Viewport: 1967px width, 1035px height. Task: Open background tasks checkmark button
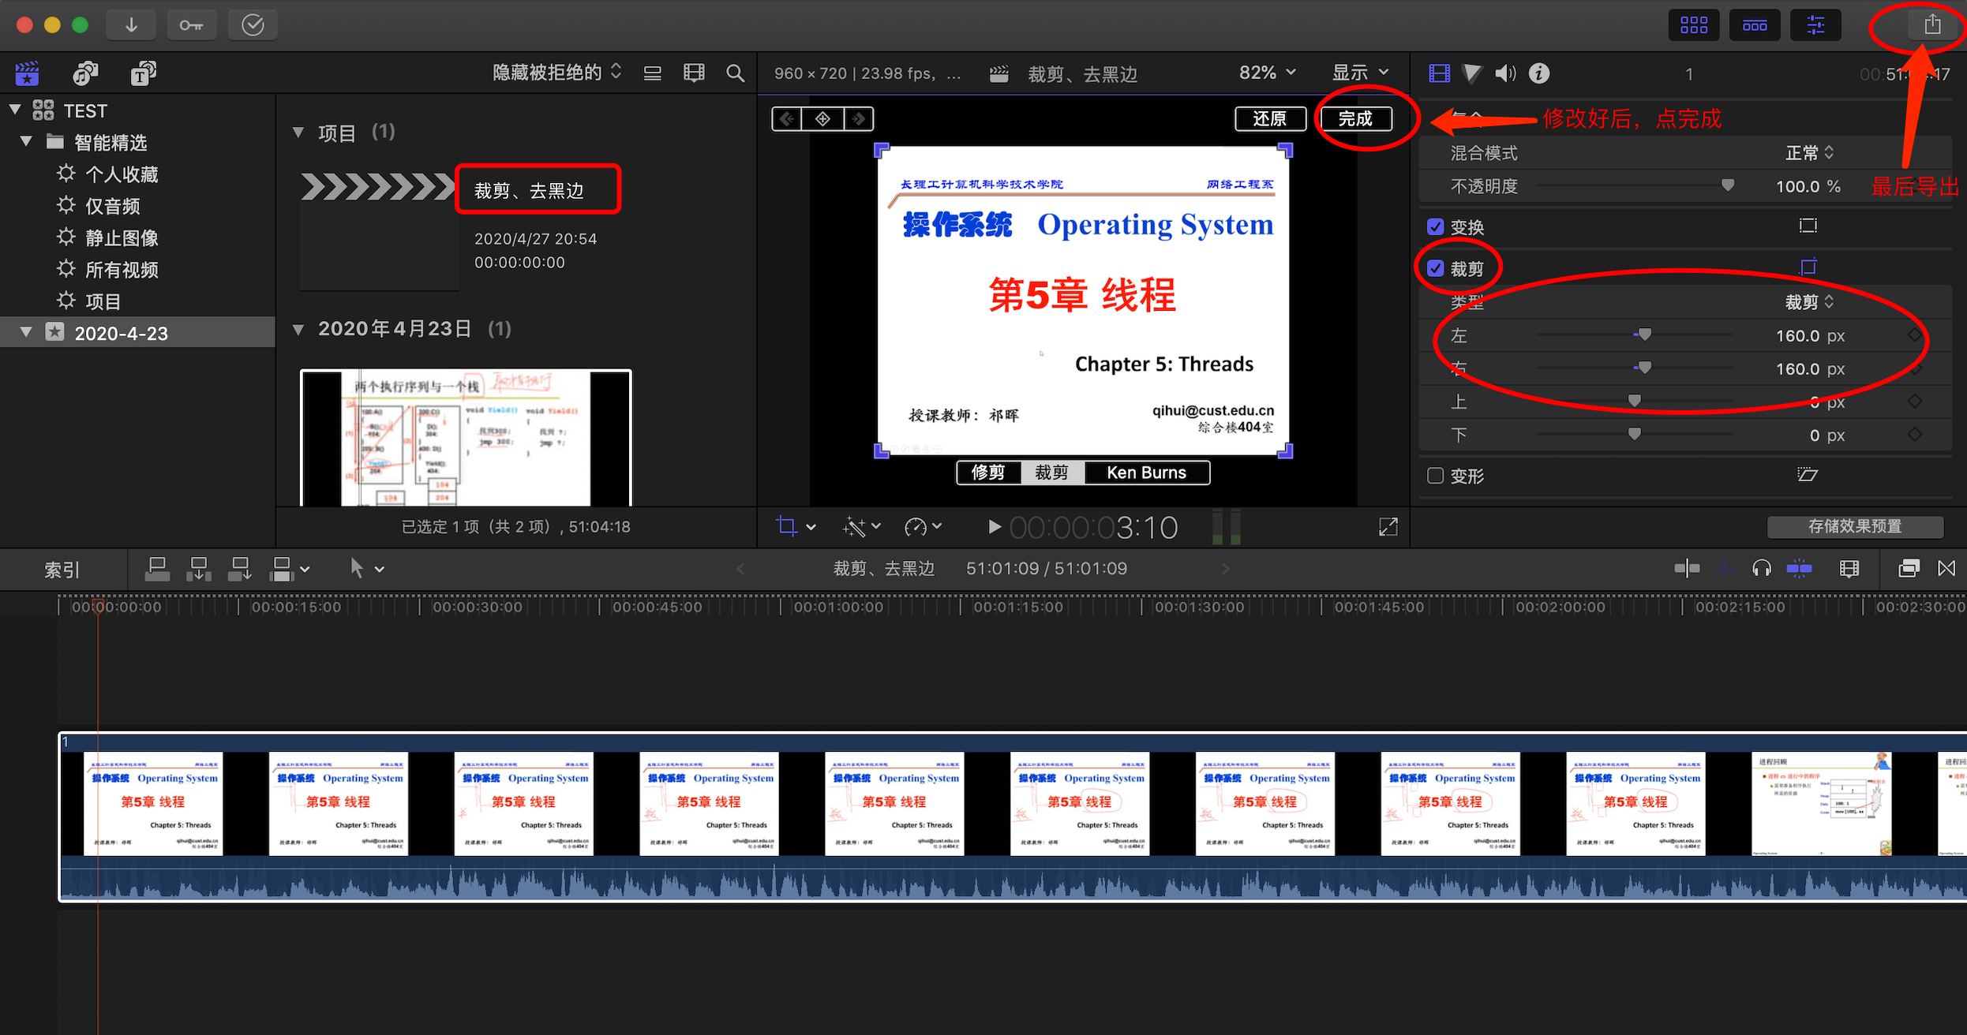tap(253, 25)
